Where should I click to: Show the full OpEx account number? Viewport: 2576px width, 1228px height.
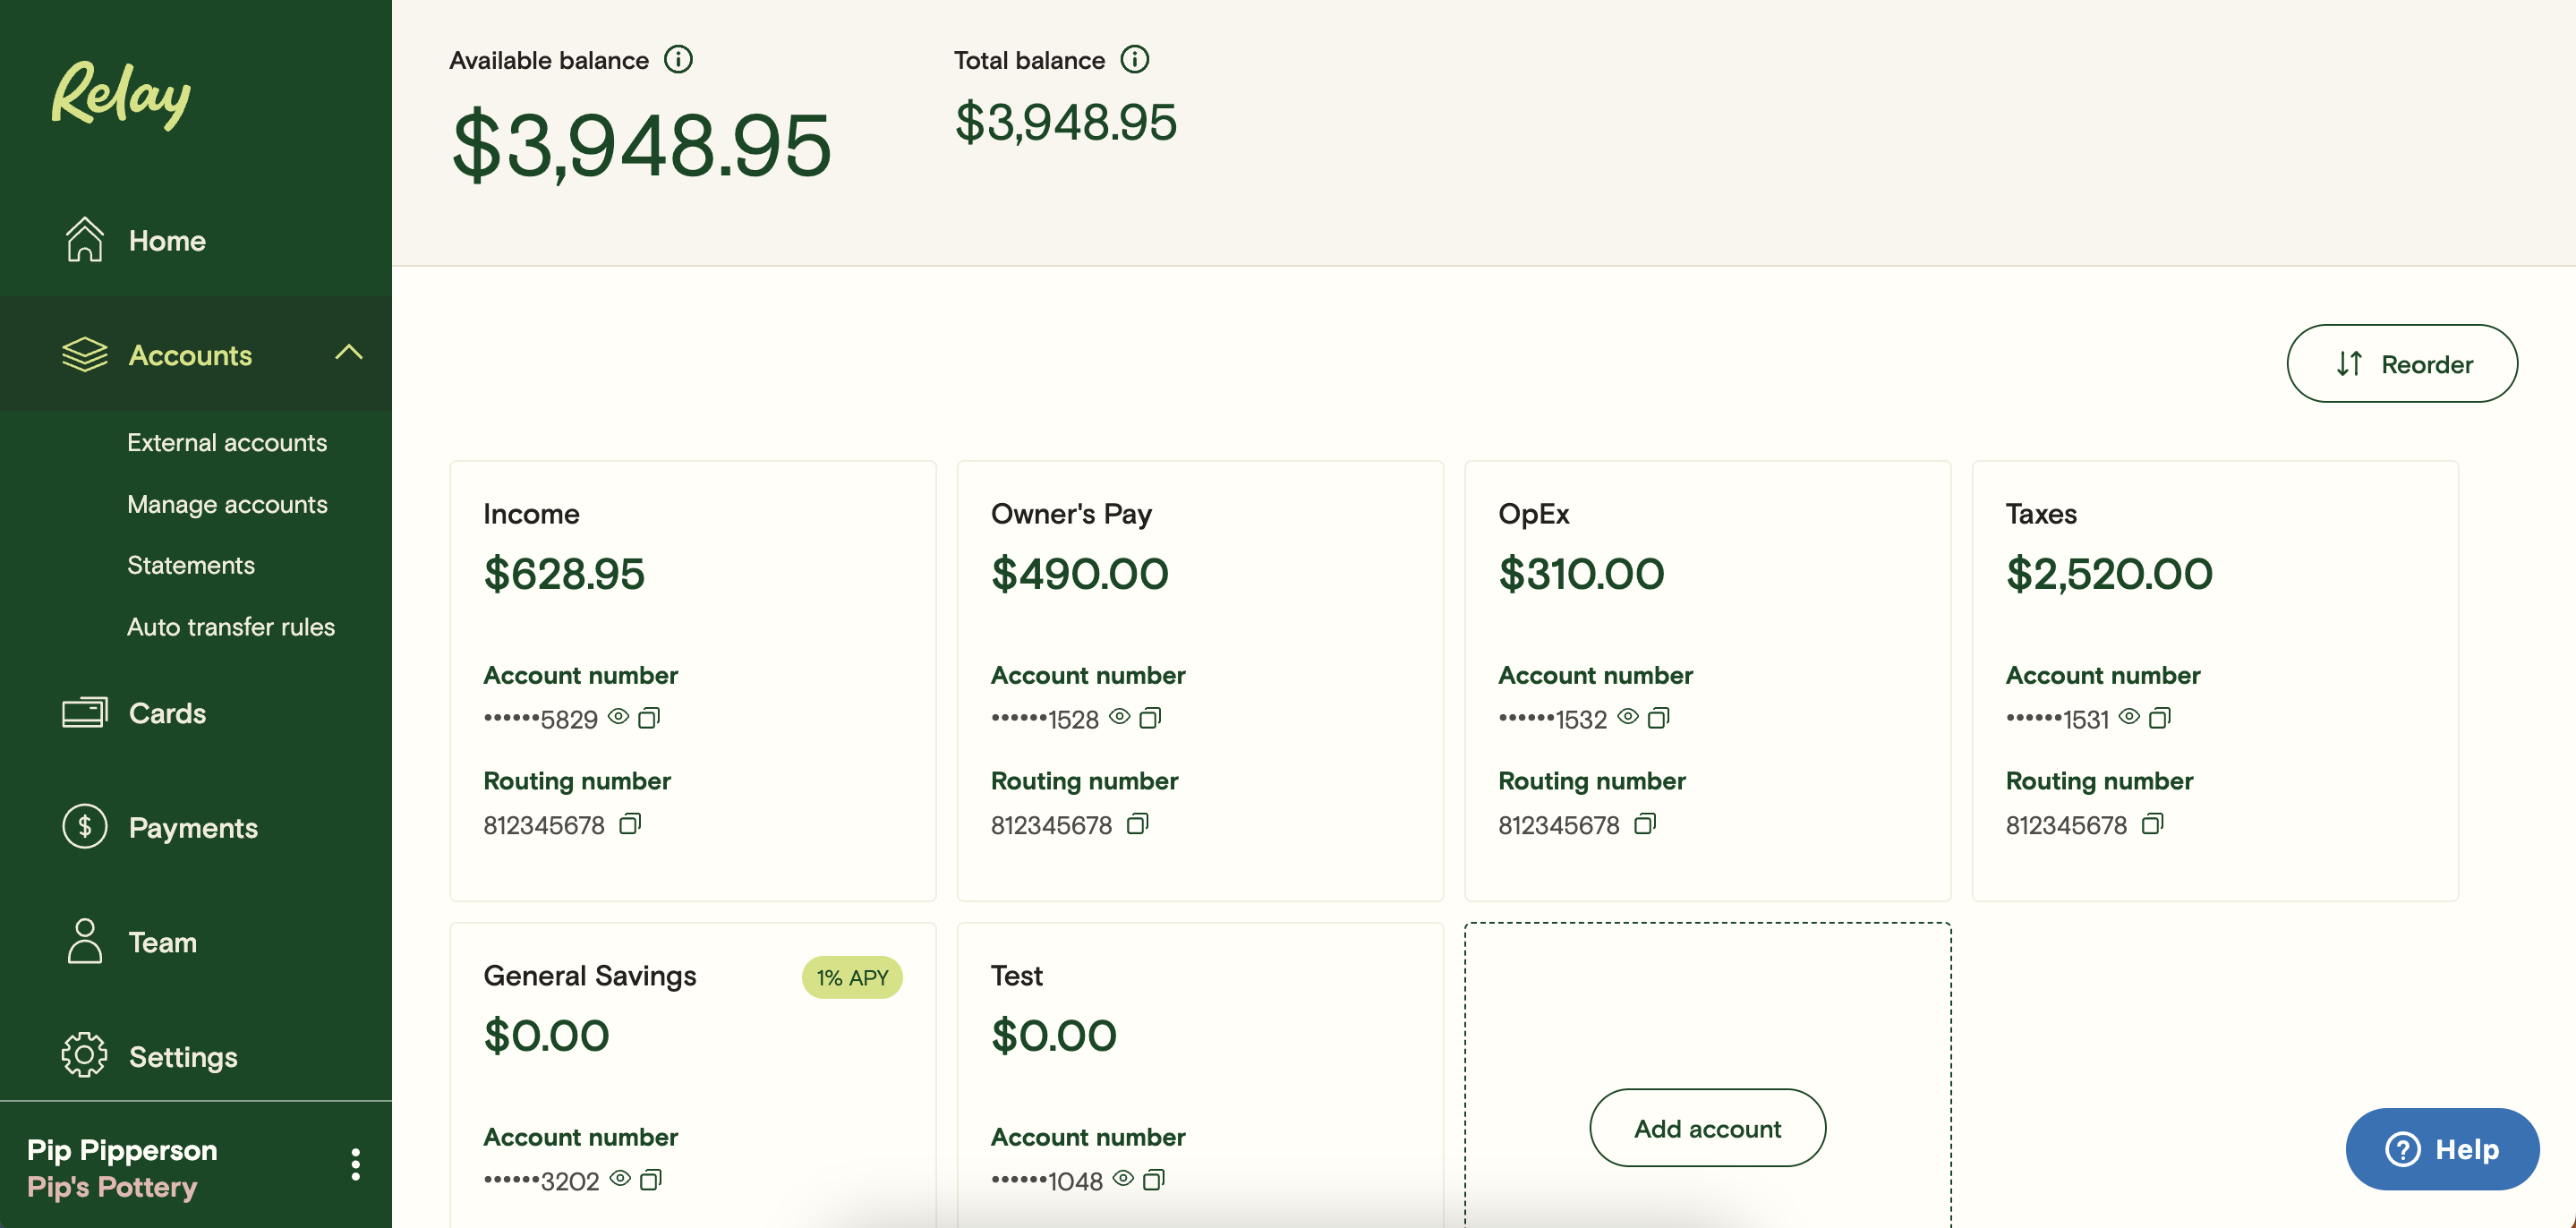click(1627, 717)
